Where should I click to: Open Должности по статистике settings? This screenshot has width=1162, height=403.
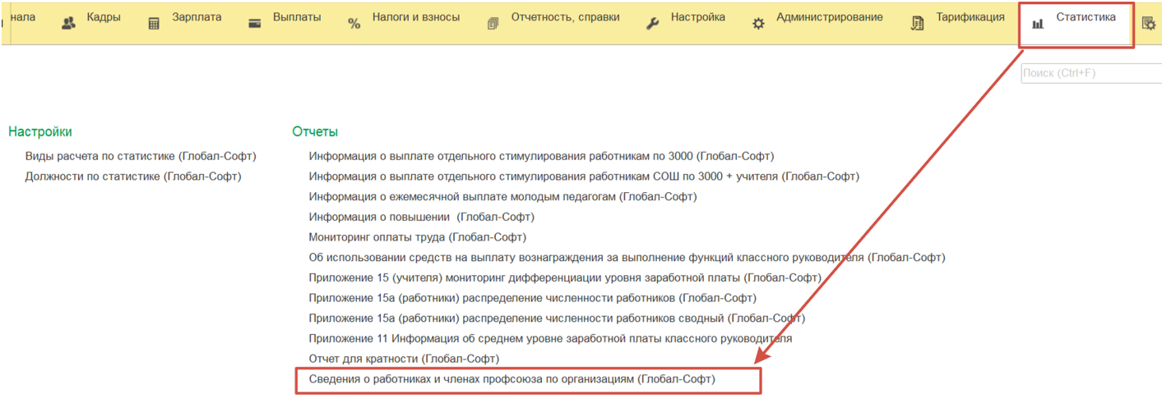pyautogui.click(x=133, y=176)
